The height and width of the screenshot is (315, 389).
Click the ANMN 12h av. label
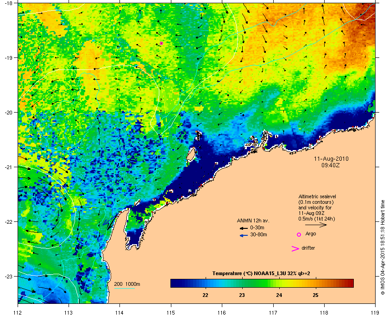(253, 220)
